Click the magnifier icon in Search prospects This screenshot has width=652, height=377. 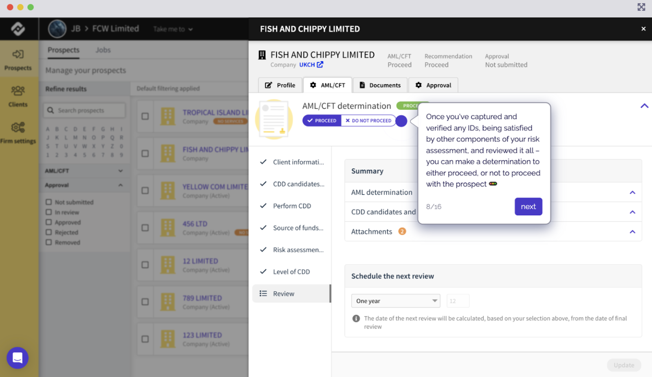50,110
